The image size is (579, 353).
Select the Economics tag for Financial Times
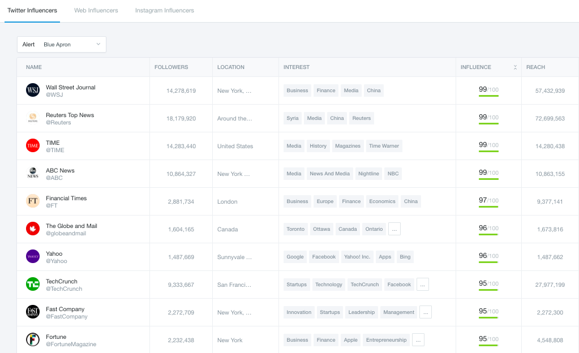click(x=382, y=201)
